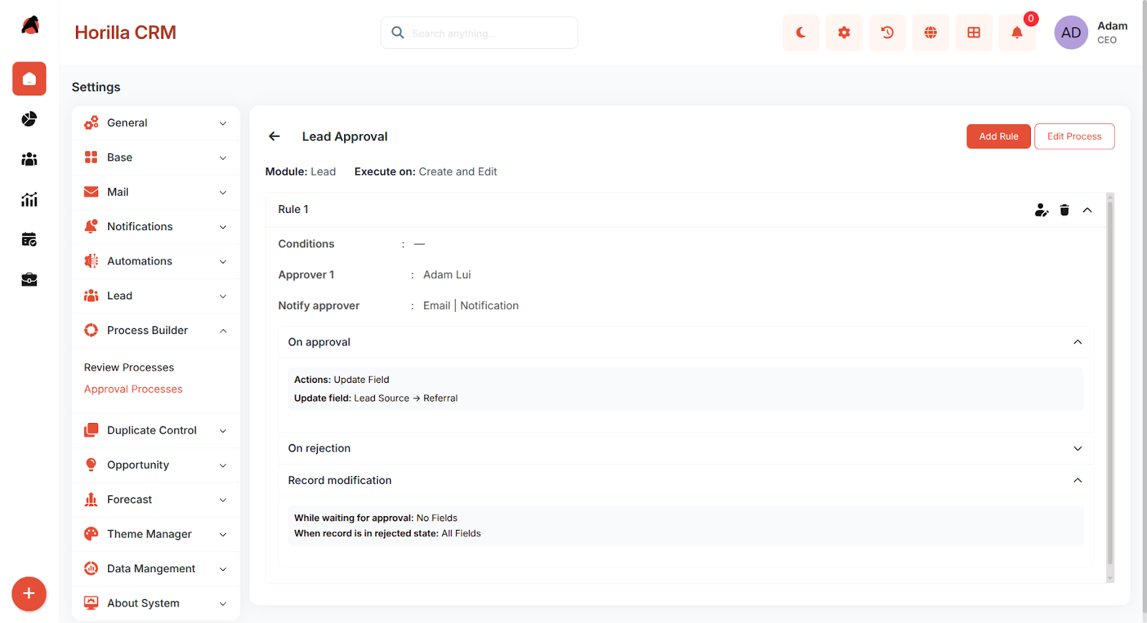Open Review Processes submenu item
This screenshot has height=623, width=1147.
coord(129,367)
